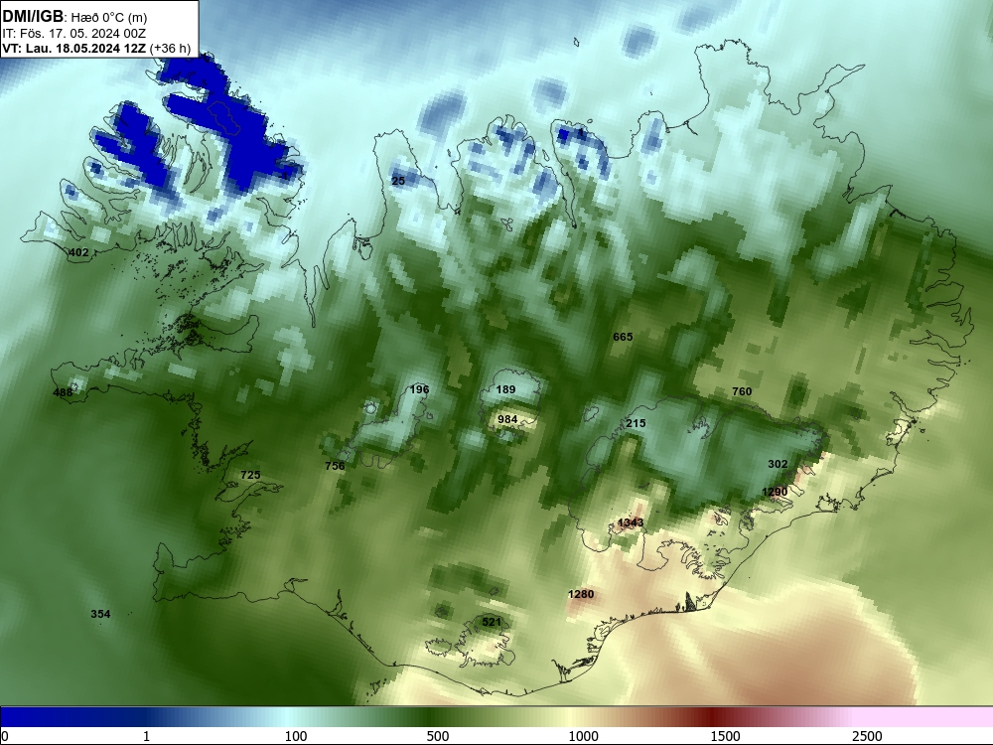Viewport: 993px width, 745px height.
Task: Click the map value 725
Action: (250, 475)
